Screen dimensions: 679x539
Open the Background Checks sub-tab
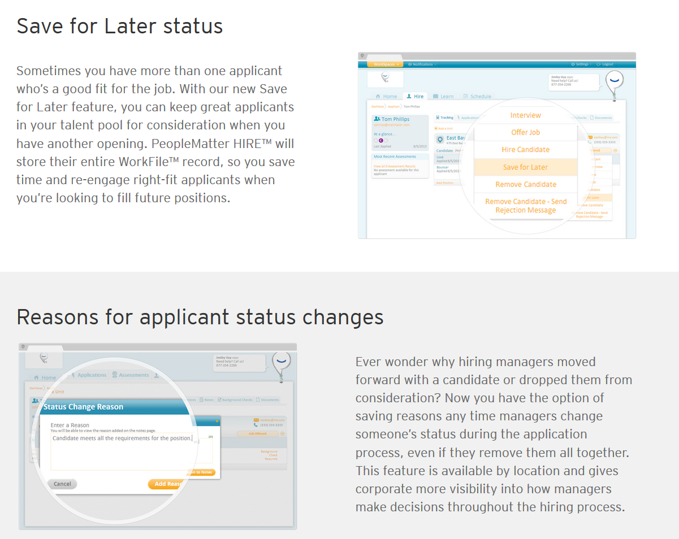pyautogui.click(x=235, y=399)
